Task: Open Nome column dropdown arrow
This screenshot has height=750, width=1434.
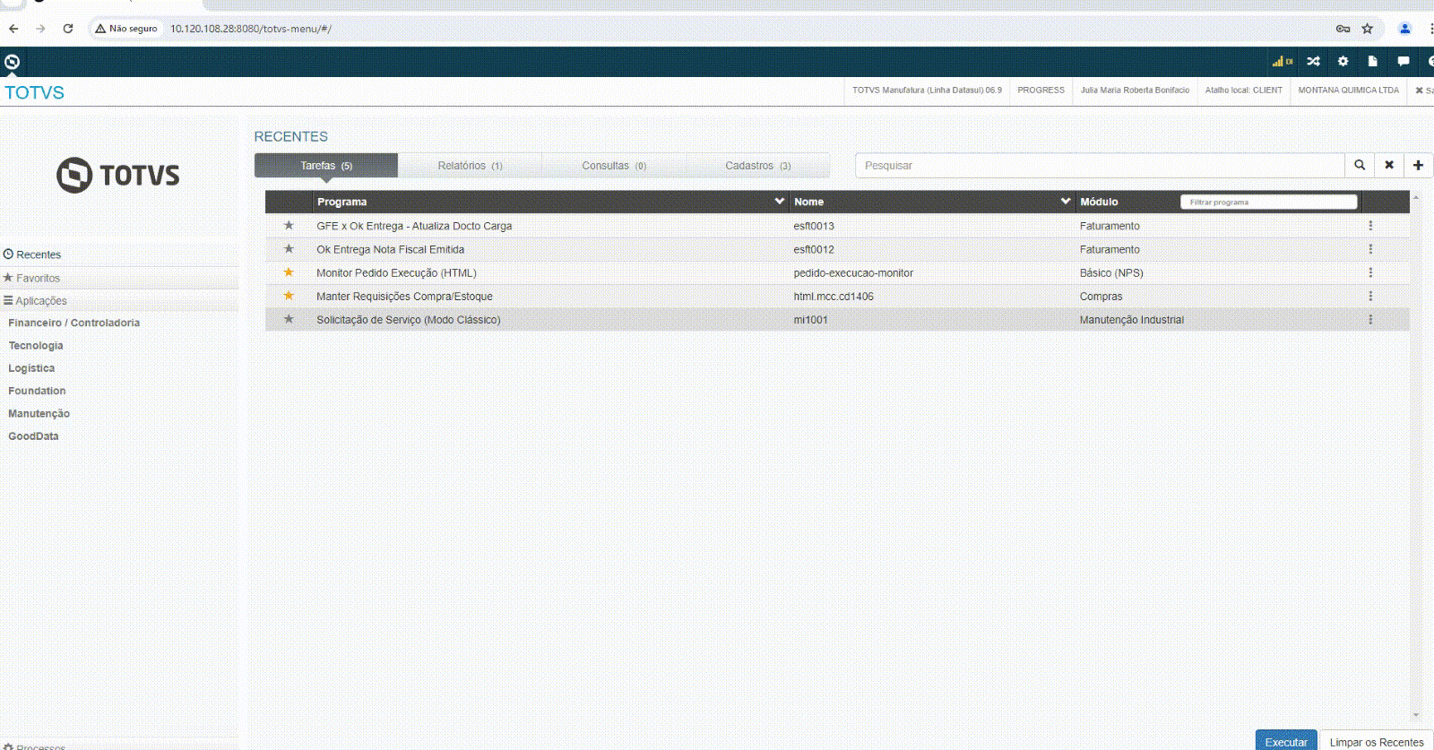Action: click(x=1065, y=202)
